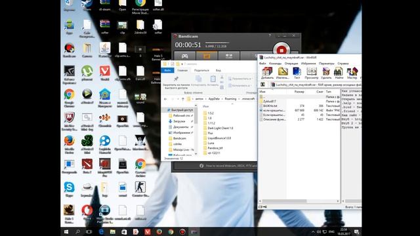Image resolution: width=420 pixels, height=236 pixels.
Task: Select the Zyklus817 folder in WinRAR list
Action: tap(270, 102)
